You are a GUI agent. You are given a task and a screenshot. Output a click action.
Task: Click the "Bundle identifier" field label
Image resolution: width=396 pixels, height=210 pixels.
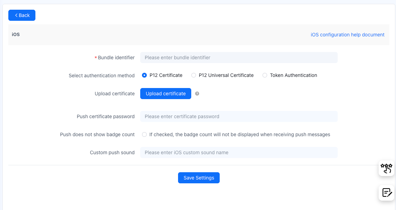[116, 58]
